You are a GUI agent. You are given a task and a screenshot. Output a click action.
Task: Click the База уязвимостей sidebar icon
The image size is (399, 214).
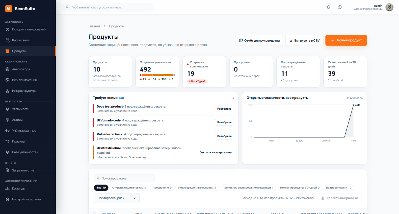(7, 152)
